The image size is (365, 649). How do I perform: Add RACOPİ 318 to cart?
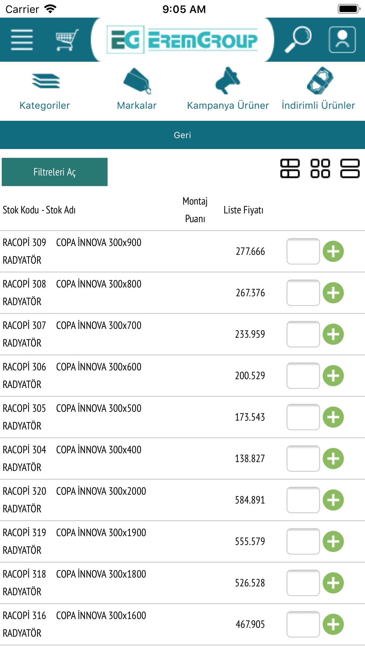pyautogui.click(x=333, y=583)
